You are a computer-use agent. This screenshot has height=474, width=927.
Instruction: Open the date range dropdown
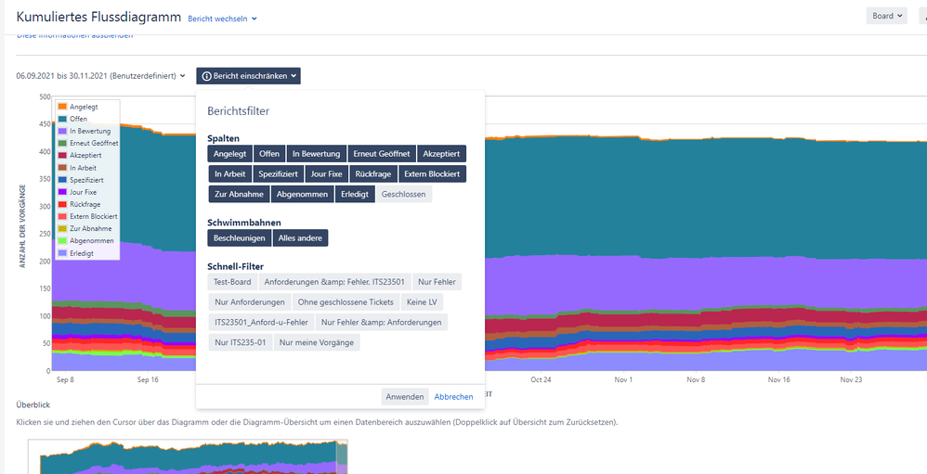pyautogui.click(x=101, y=76)
